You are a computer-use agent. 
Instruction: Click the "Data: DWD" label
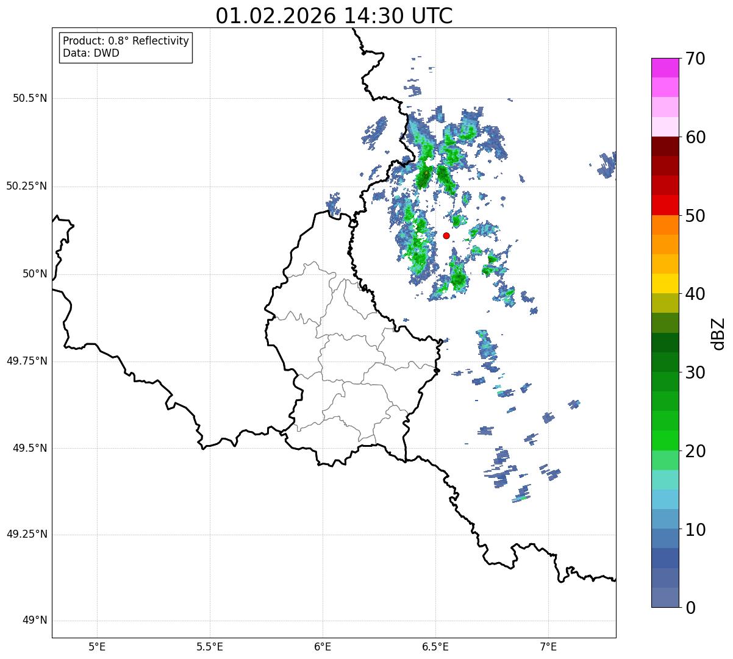coord(91,53)
